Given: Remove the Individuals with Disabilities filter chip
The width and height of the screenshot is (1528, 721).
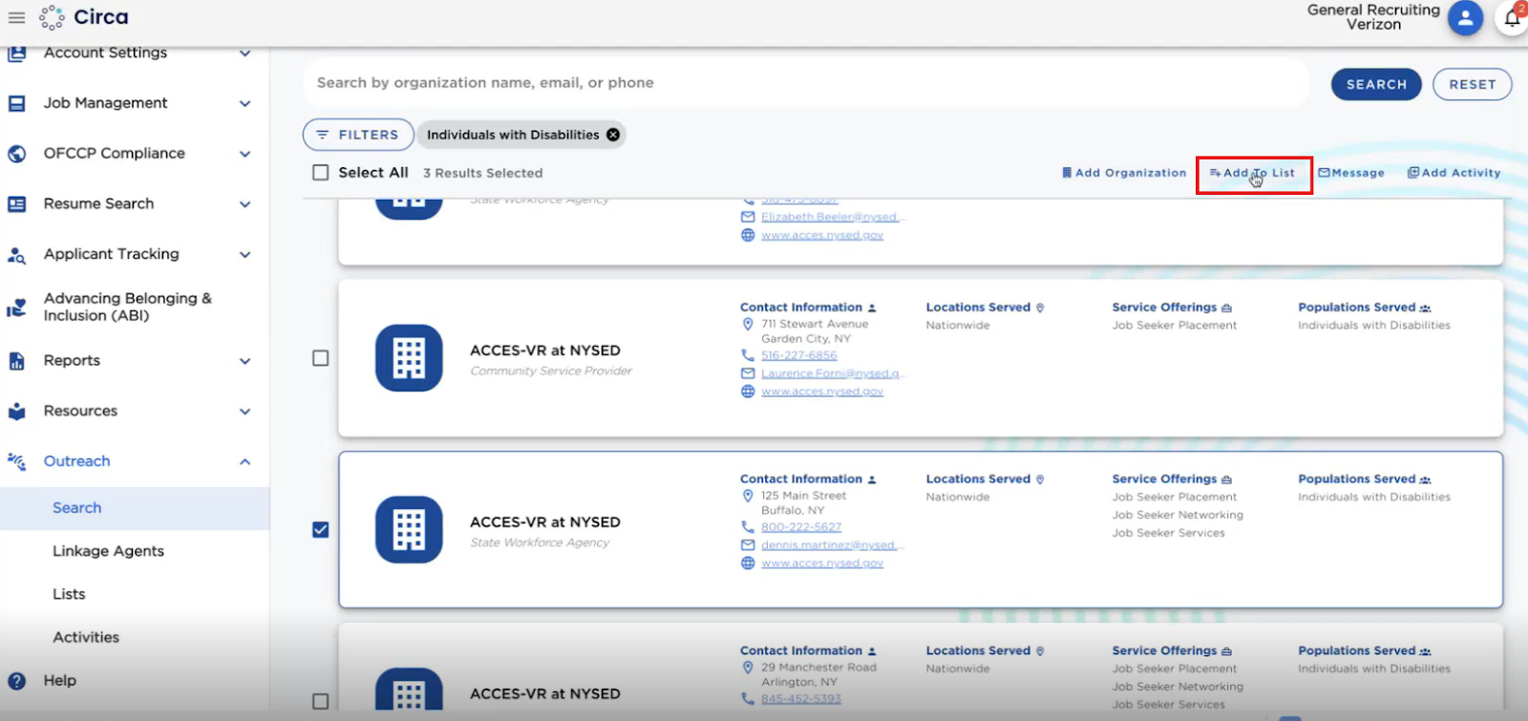Looking at the screenshot, I should [613, 135].
